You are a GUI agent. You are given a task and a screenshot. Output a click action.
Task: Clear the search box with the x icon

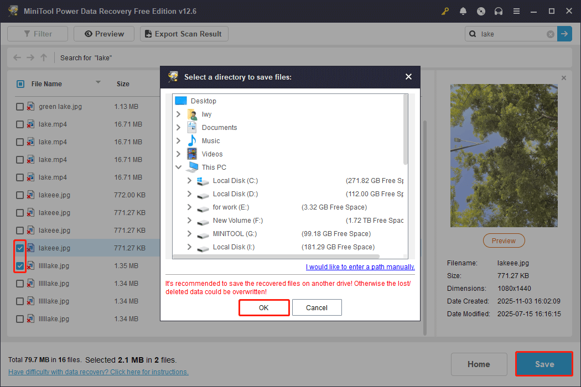[x=550, y=34]
